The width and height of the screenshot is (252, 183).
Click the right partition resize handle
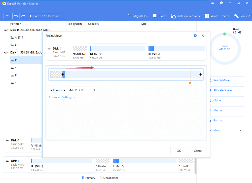tap(200, 74)
